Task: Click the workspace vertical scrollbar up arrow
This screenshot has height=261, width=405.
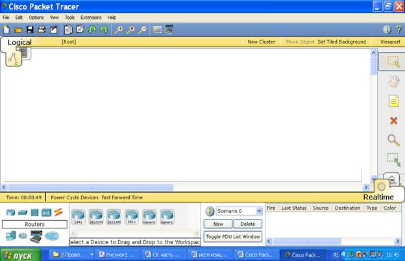Action: [373, 53]
